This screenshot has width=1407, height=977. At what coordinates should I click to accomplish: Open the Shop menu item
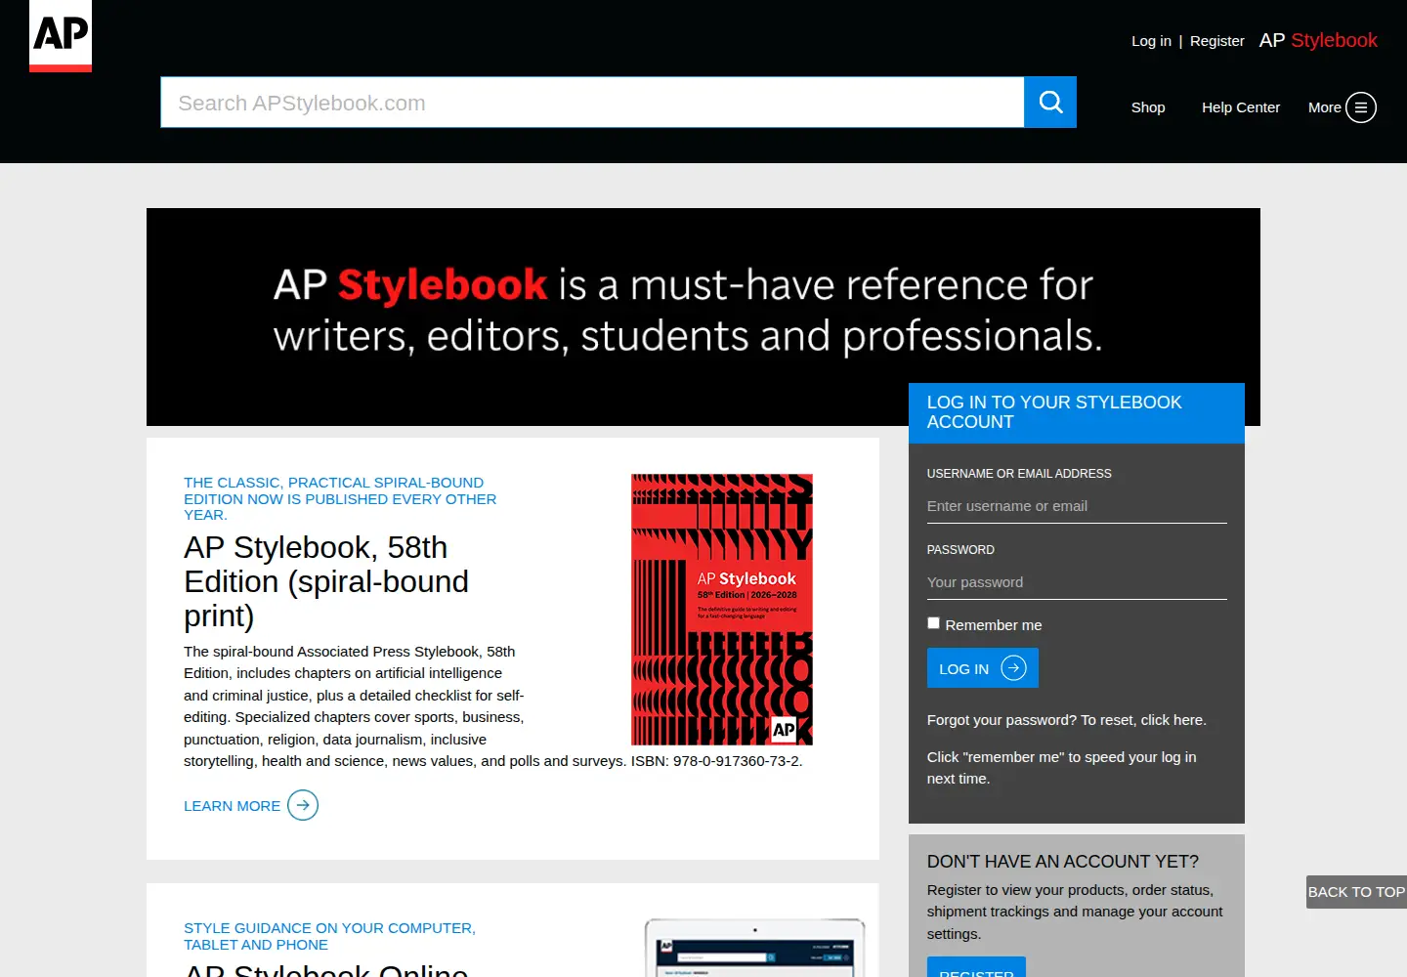point(1148,107)
